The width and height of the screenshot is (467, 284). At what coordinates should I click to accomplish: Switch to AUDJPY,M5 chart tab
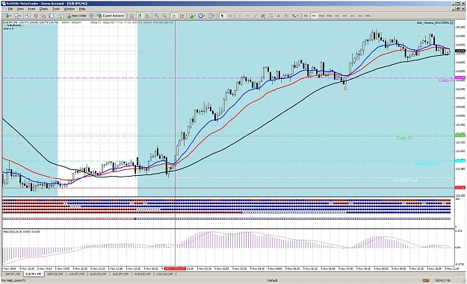120,274
